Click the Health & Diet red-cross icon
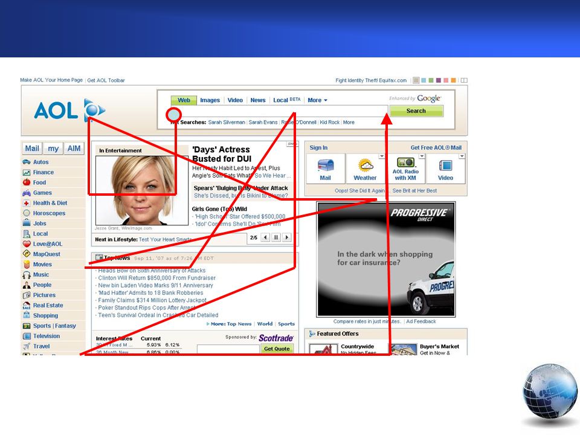The image size is (580, 435). point(27,203)
